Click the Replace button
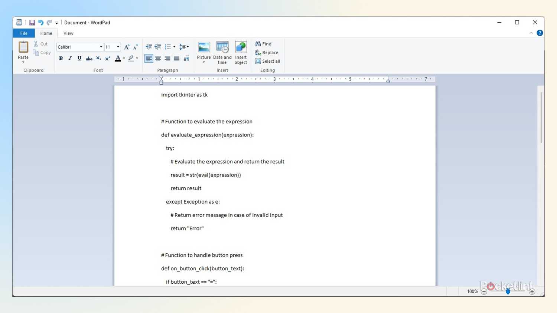Image resolution: width=557 pixels, height=313 pixels. 267,53
